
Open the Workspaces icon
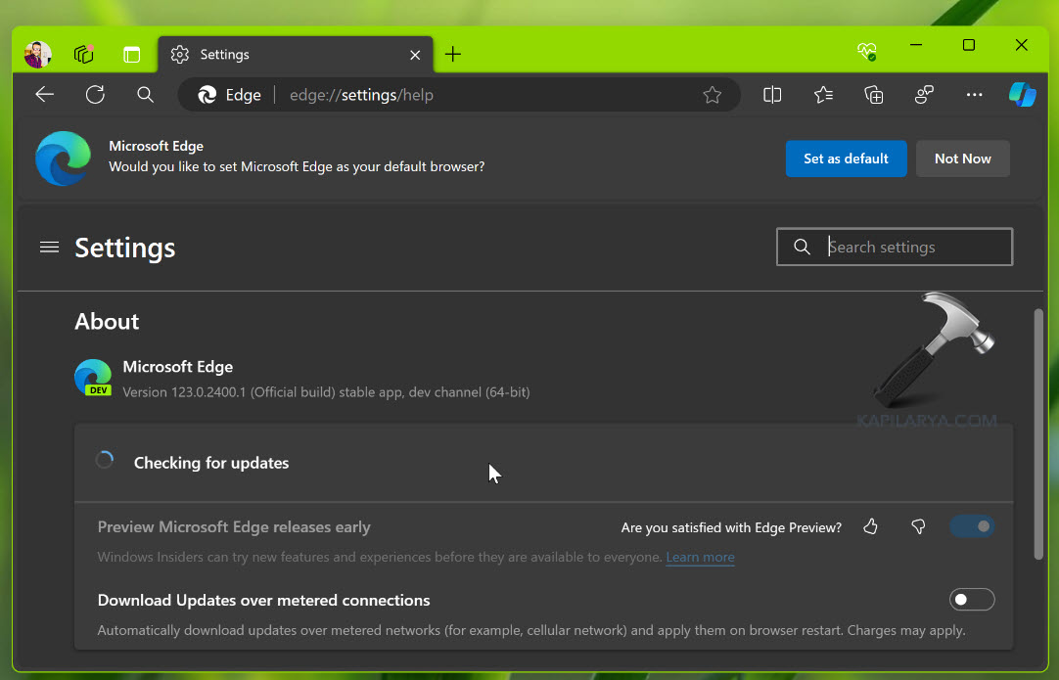click(84, 55)
